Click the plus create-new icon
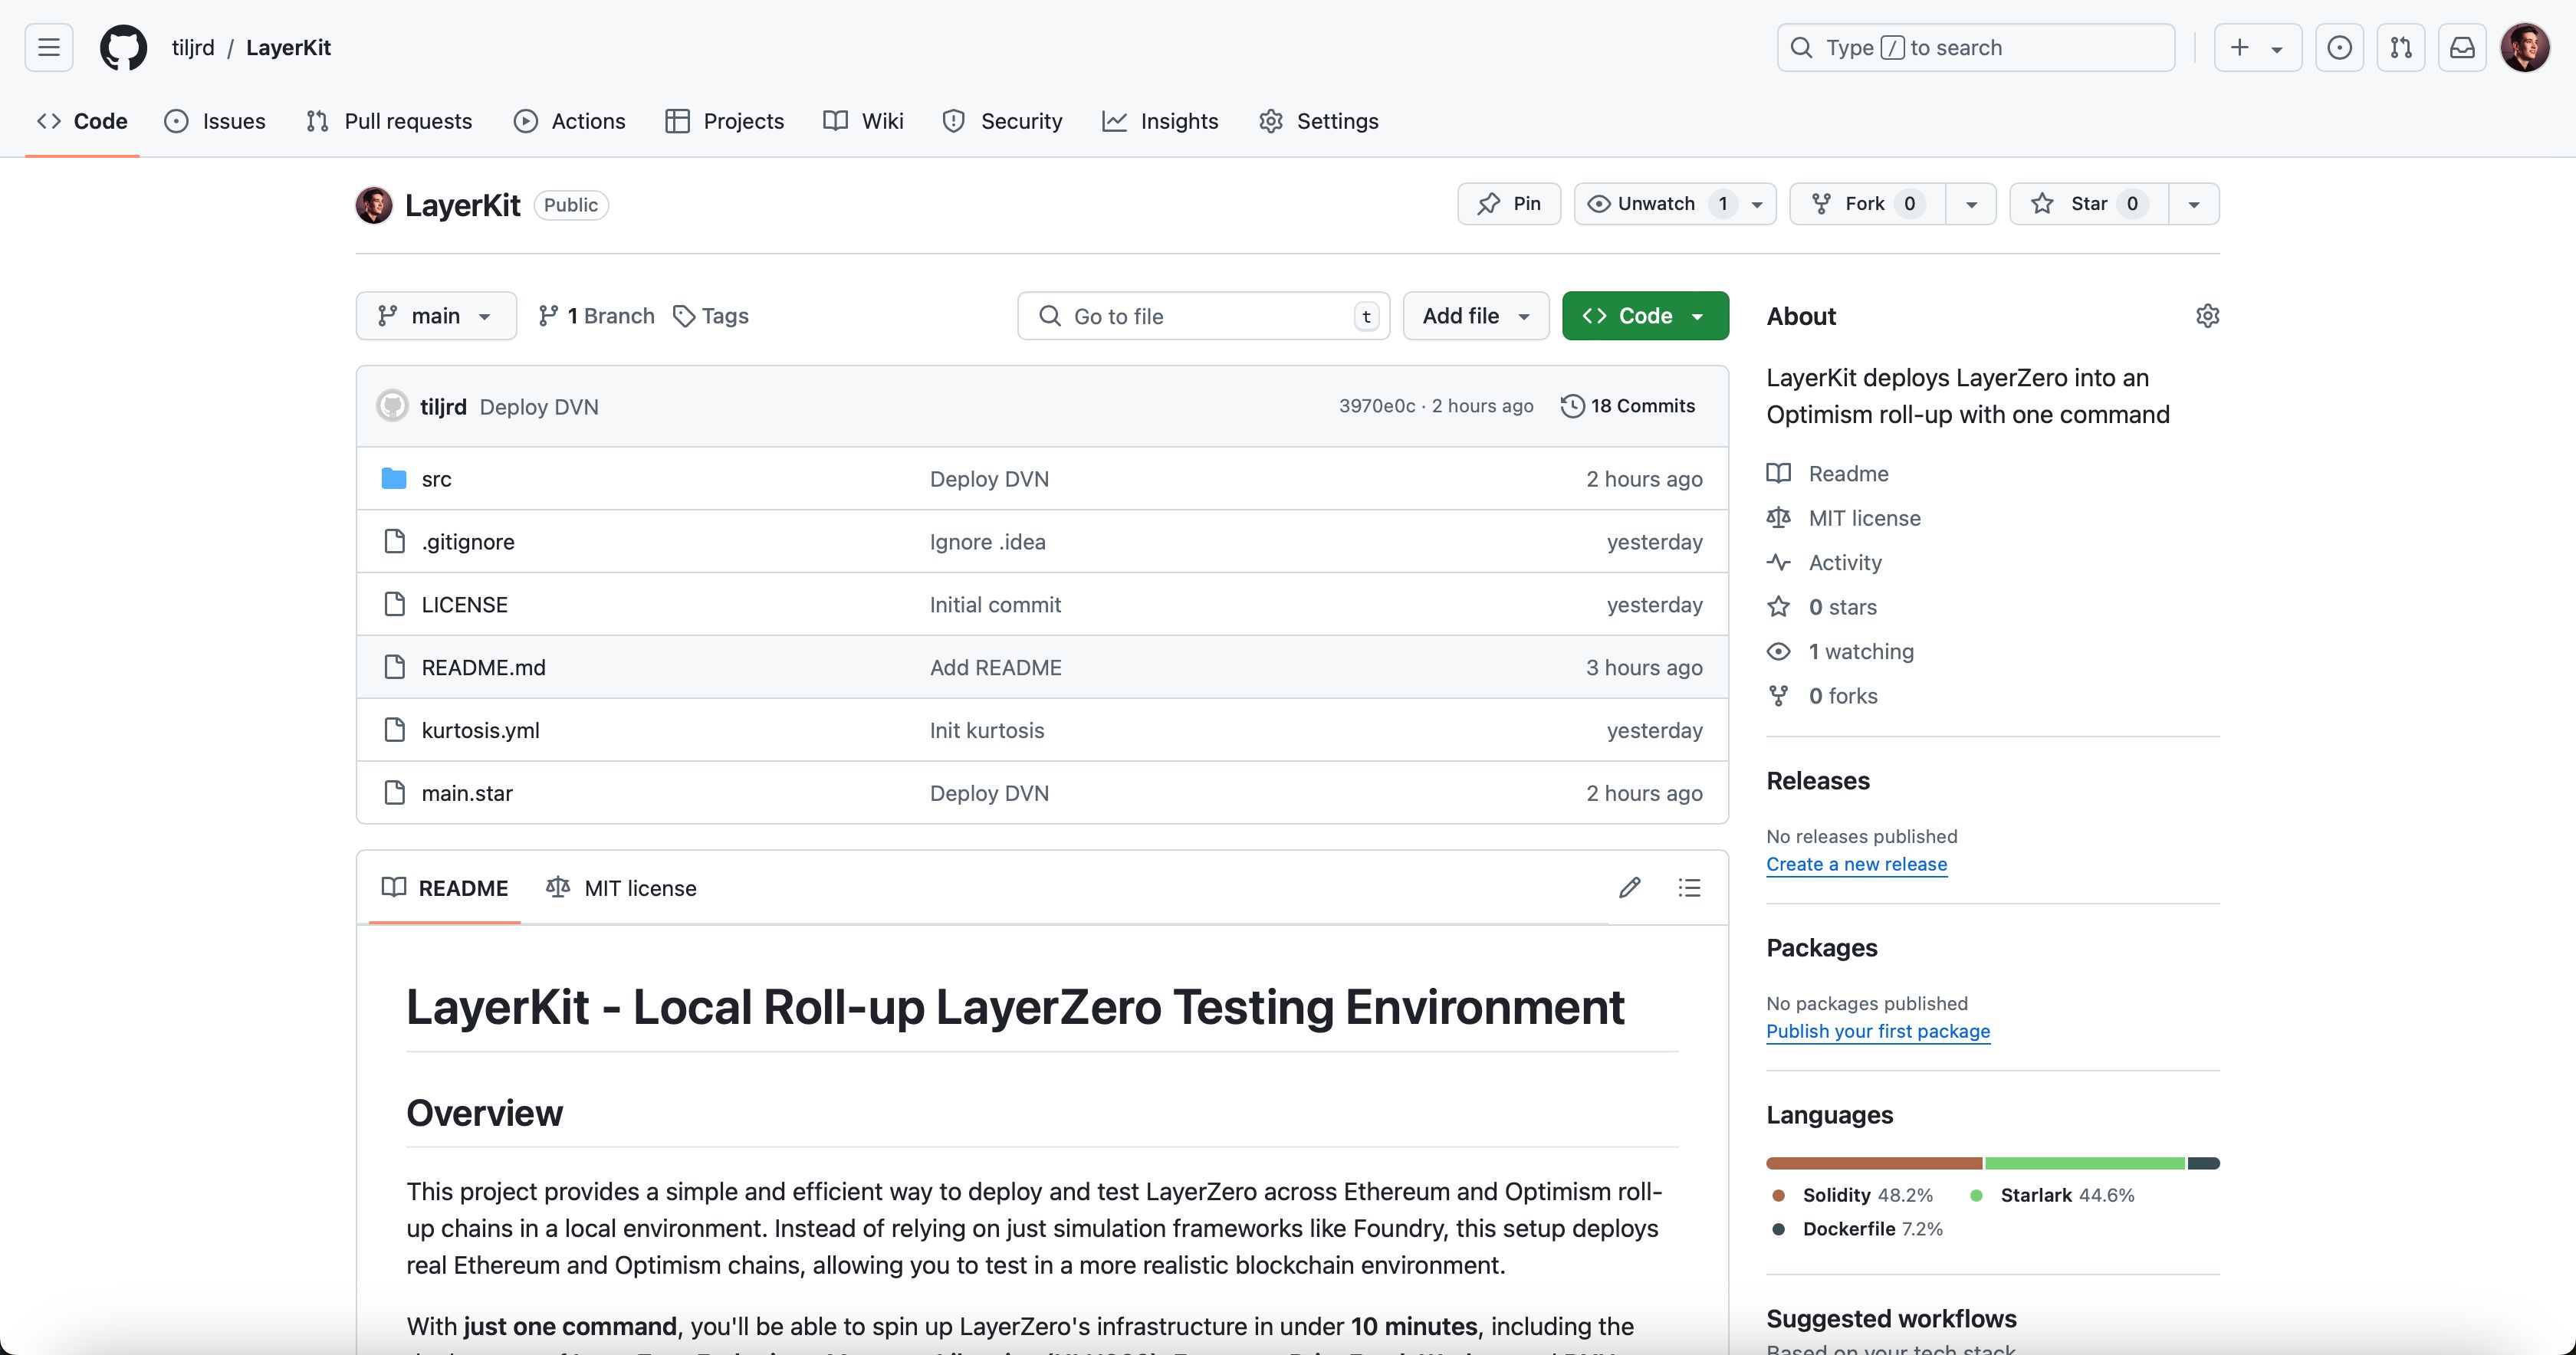Image resolution: width=2576 pixels, height=1355 pixels. tap(2240, 47)
